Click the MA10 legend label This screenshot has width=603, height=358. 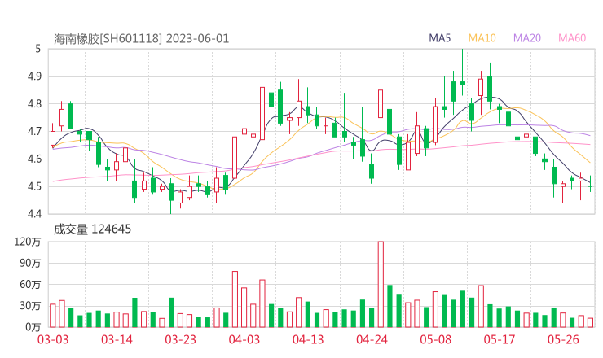click(x=482, y=38)
